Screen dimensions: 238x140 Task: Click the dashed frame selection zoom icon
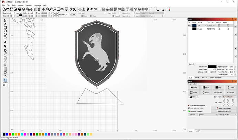[58, 9]
